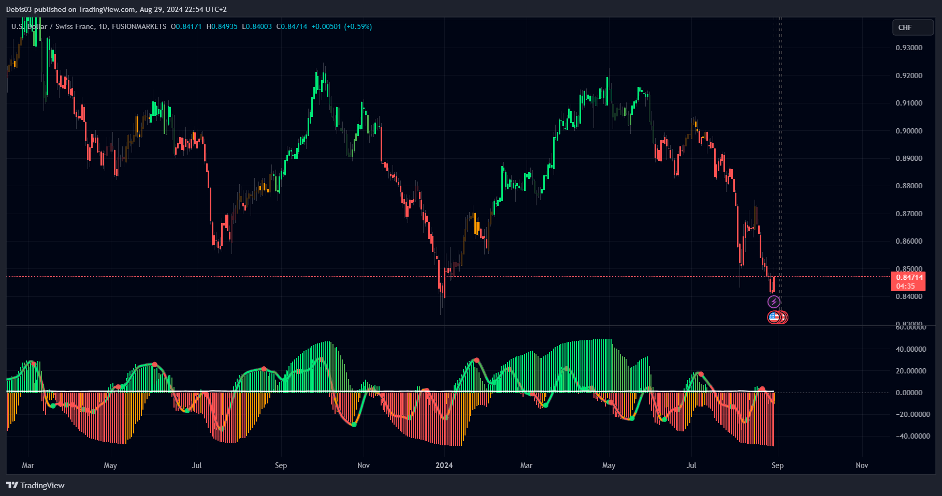Select the low value L0.84003
The height and width of the screenshot is (496, 942).
[x=257, y=26]
